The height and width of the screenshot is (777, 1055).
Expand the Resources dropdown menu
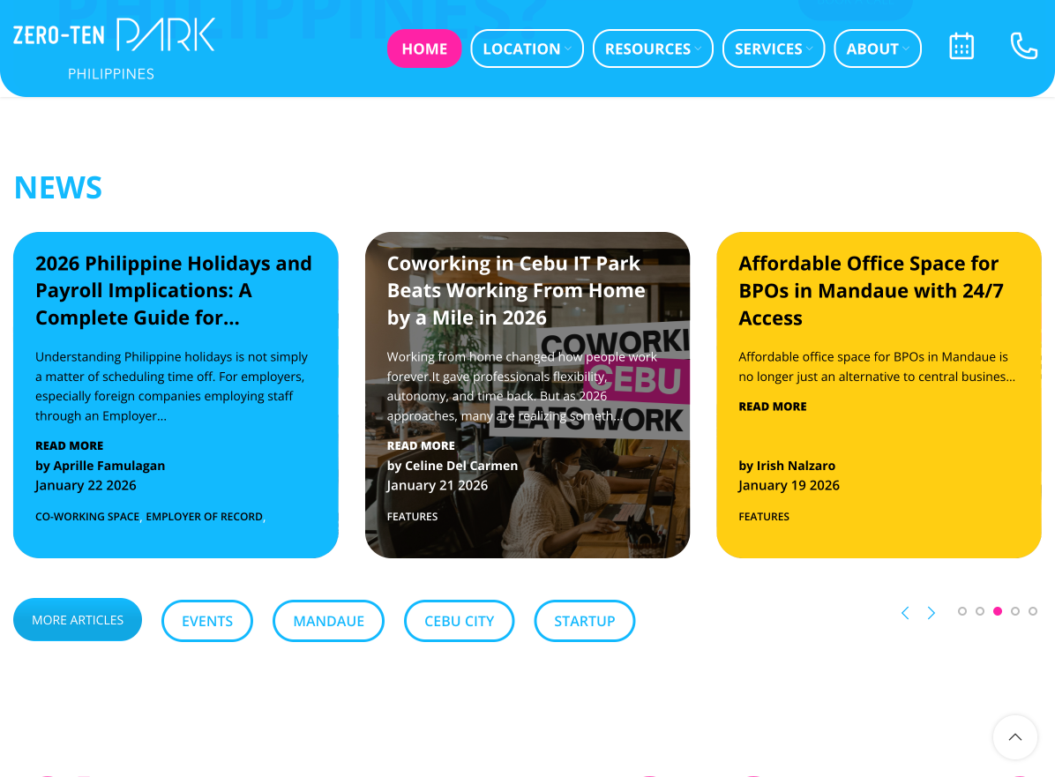tap(653, 49)
